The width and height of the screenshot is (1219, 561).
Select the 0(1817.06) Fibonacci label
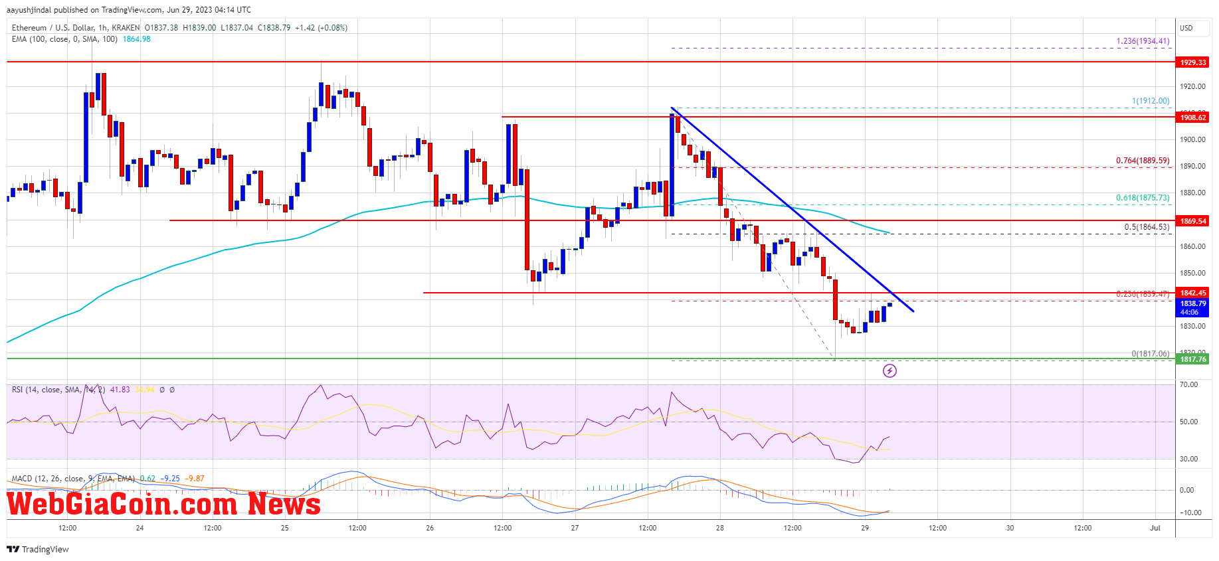coord(1151,354)
